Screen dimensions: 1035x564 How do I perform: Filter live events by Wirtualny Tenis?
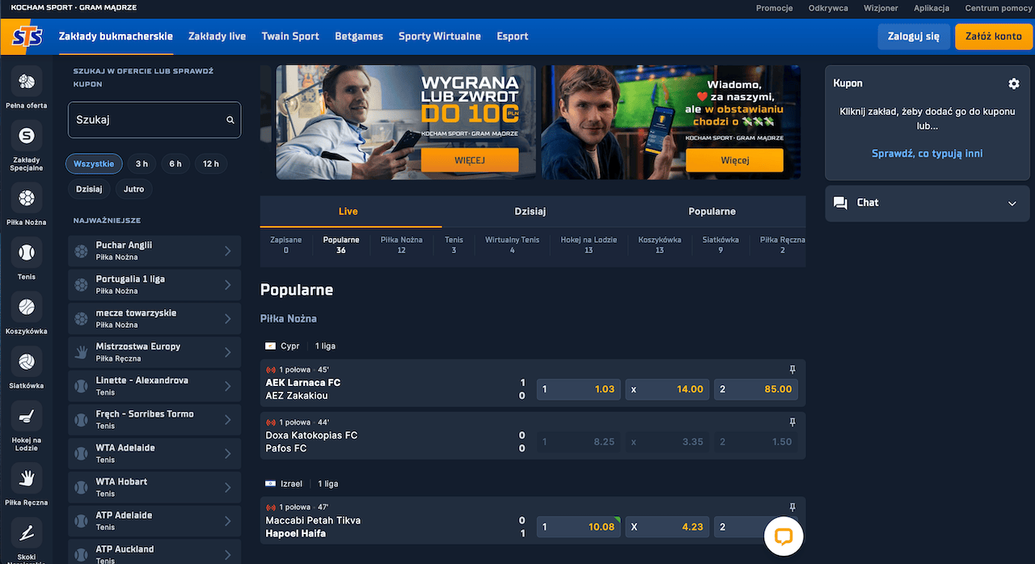512,245
